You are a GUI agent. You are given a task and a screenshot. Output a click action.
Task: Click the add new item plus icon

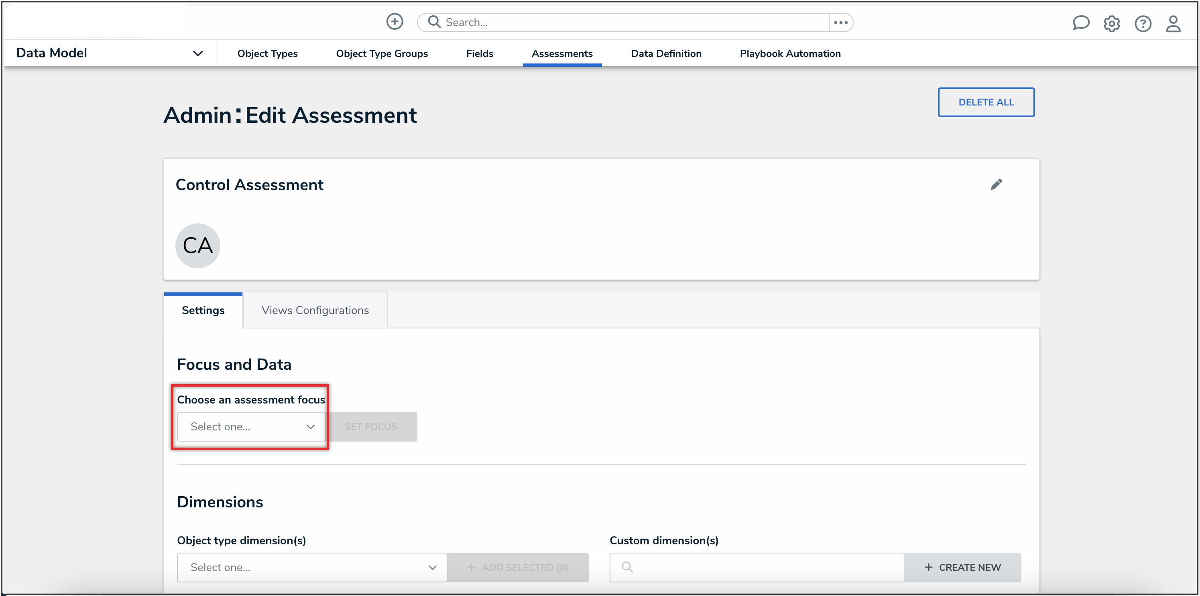(x=395, y=21)
